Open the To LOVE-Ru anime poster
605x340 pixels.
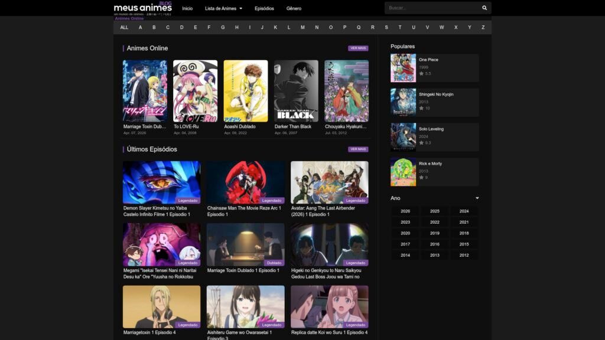(195, 91)
